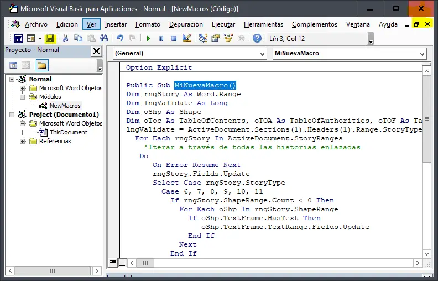The image size is (438, 281).
Task: Open the Ayuda menu
Action: coord(388,24)
